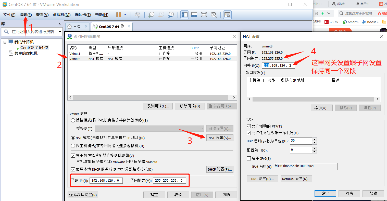This screenshot has width=387, height=201.
Task: Toggle 允许活动的 FTP(T) checkbox
Action: 249,126
